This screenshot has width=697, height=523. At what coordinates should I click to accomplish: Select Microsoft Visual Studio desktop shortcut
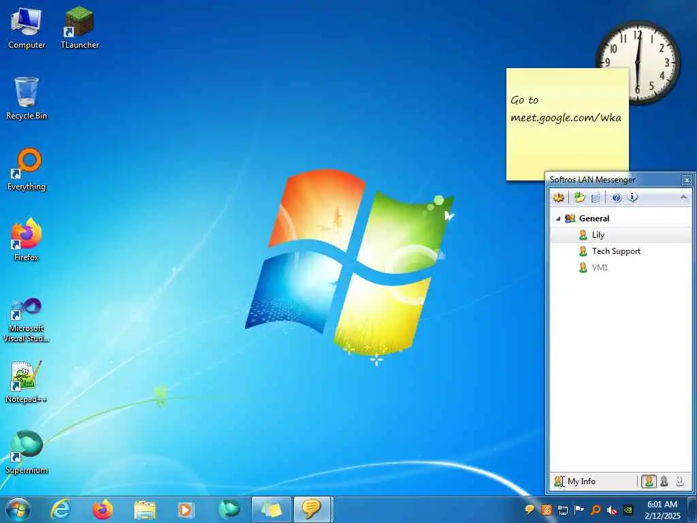pyautogui.click(x=26, y=320)
